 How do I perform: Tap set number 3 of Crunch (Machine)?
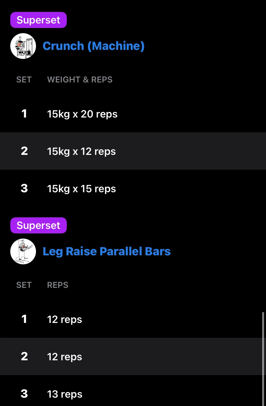tap(24, 188)
